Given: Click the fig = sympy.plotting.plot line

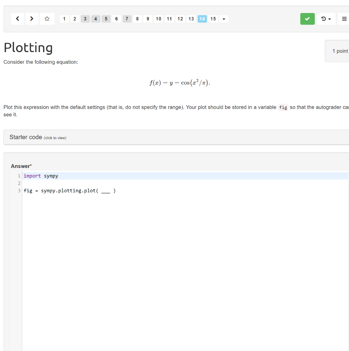Looking at the screenshot, I should [x=70, y=191].
